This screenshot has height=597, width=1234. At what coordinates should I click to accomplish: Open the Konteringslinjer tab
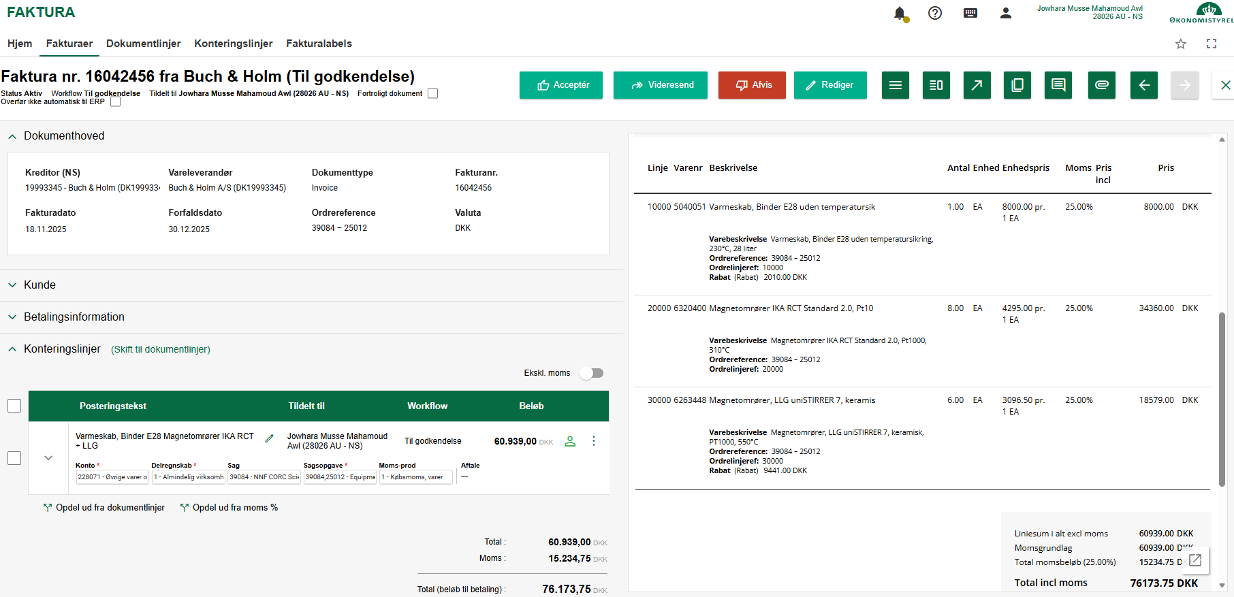[x=233, y=44]
